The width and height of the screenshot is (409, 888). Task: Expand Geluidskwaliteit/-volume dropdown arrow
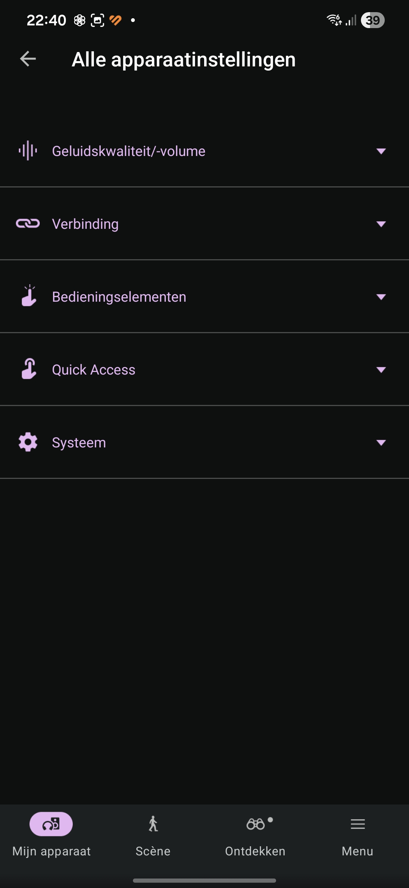pos(381,151)
